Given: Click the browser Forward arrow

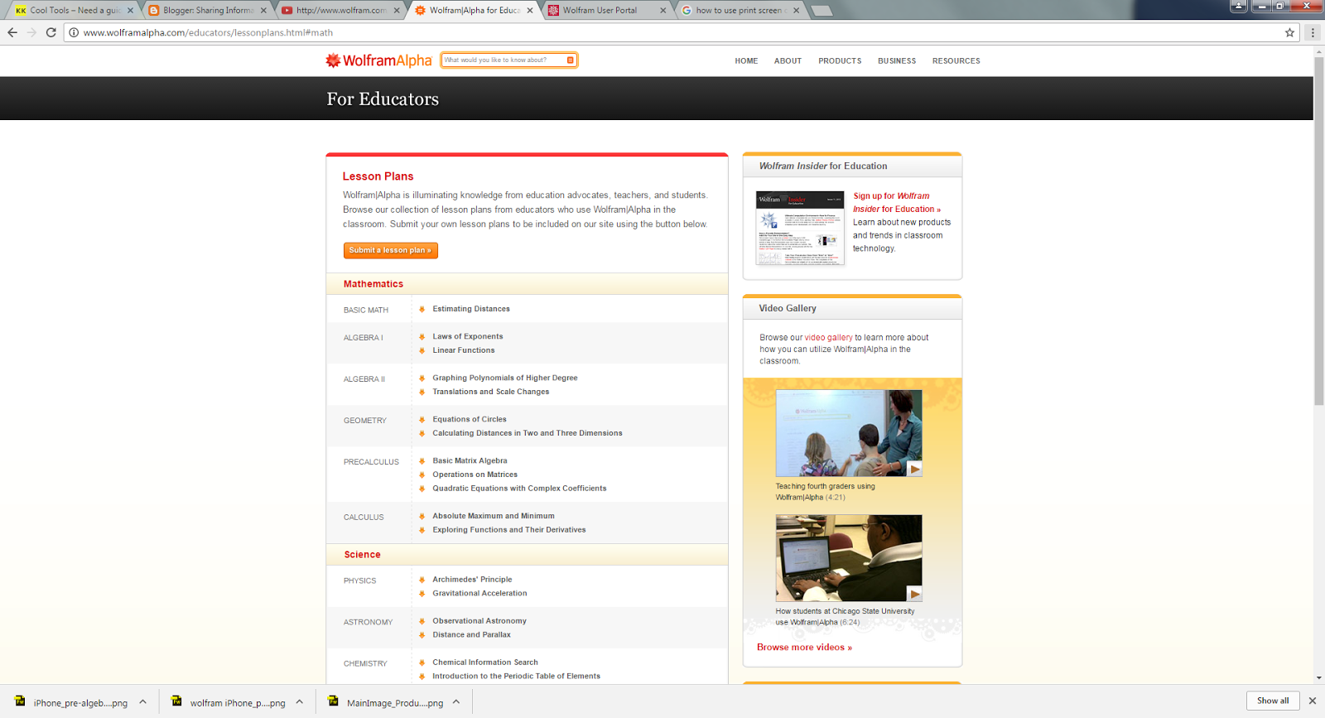Looking at the screenshot, I should (31, 32).
